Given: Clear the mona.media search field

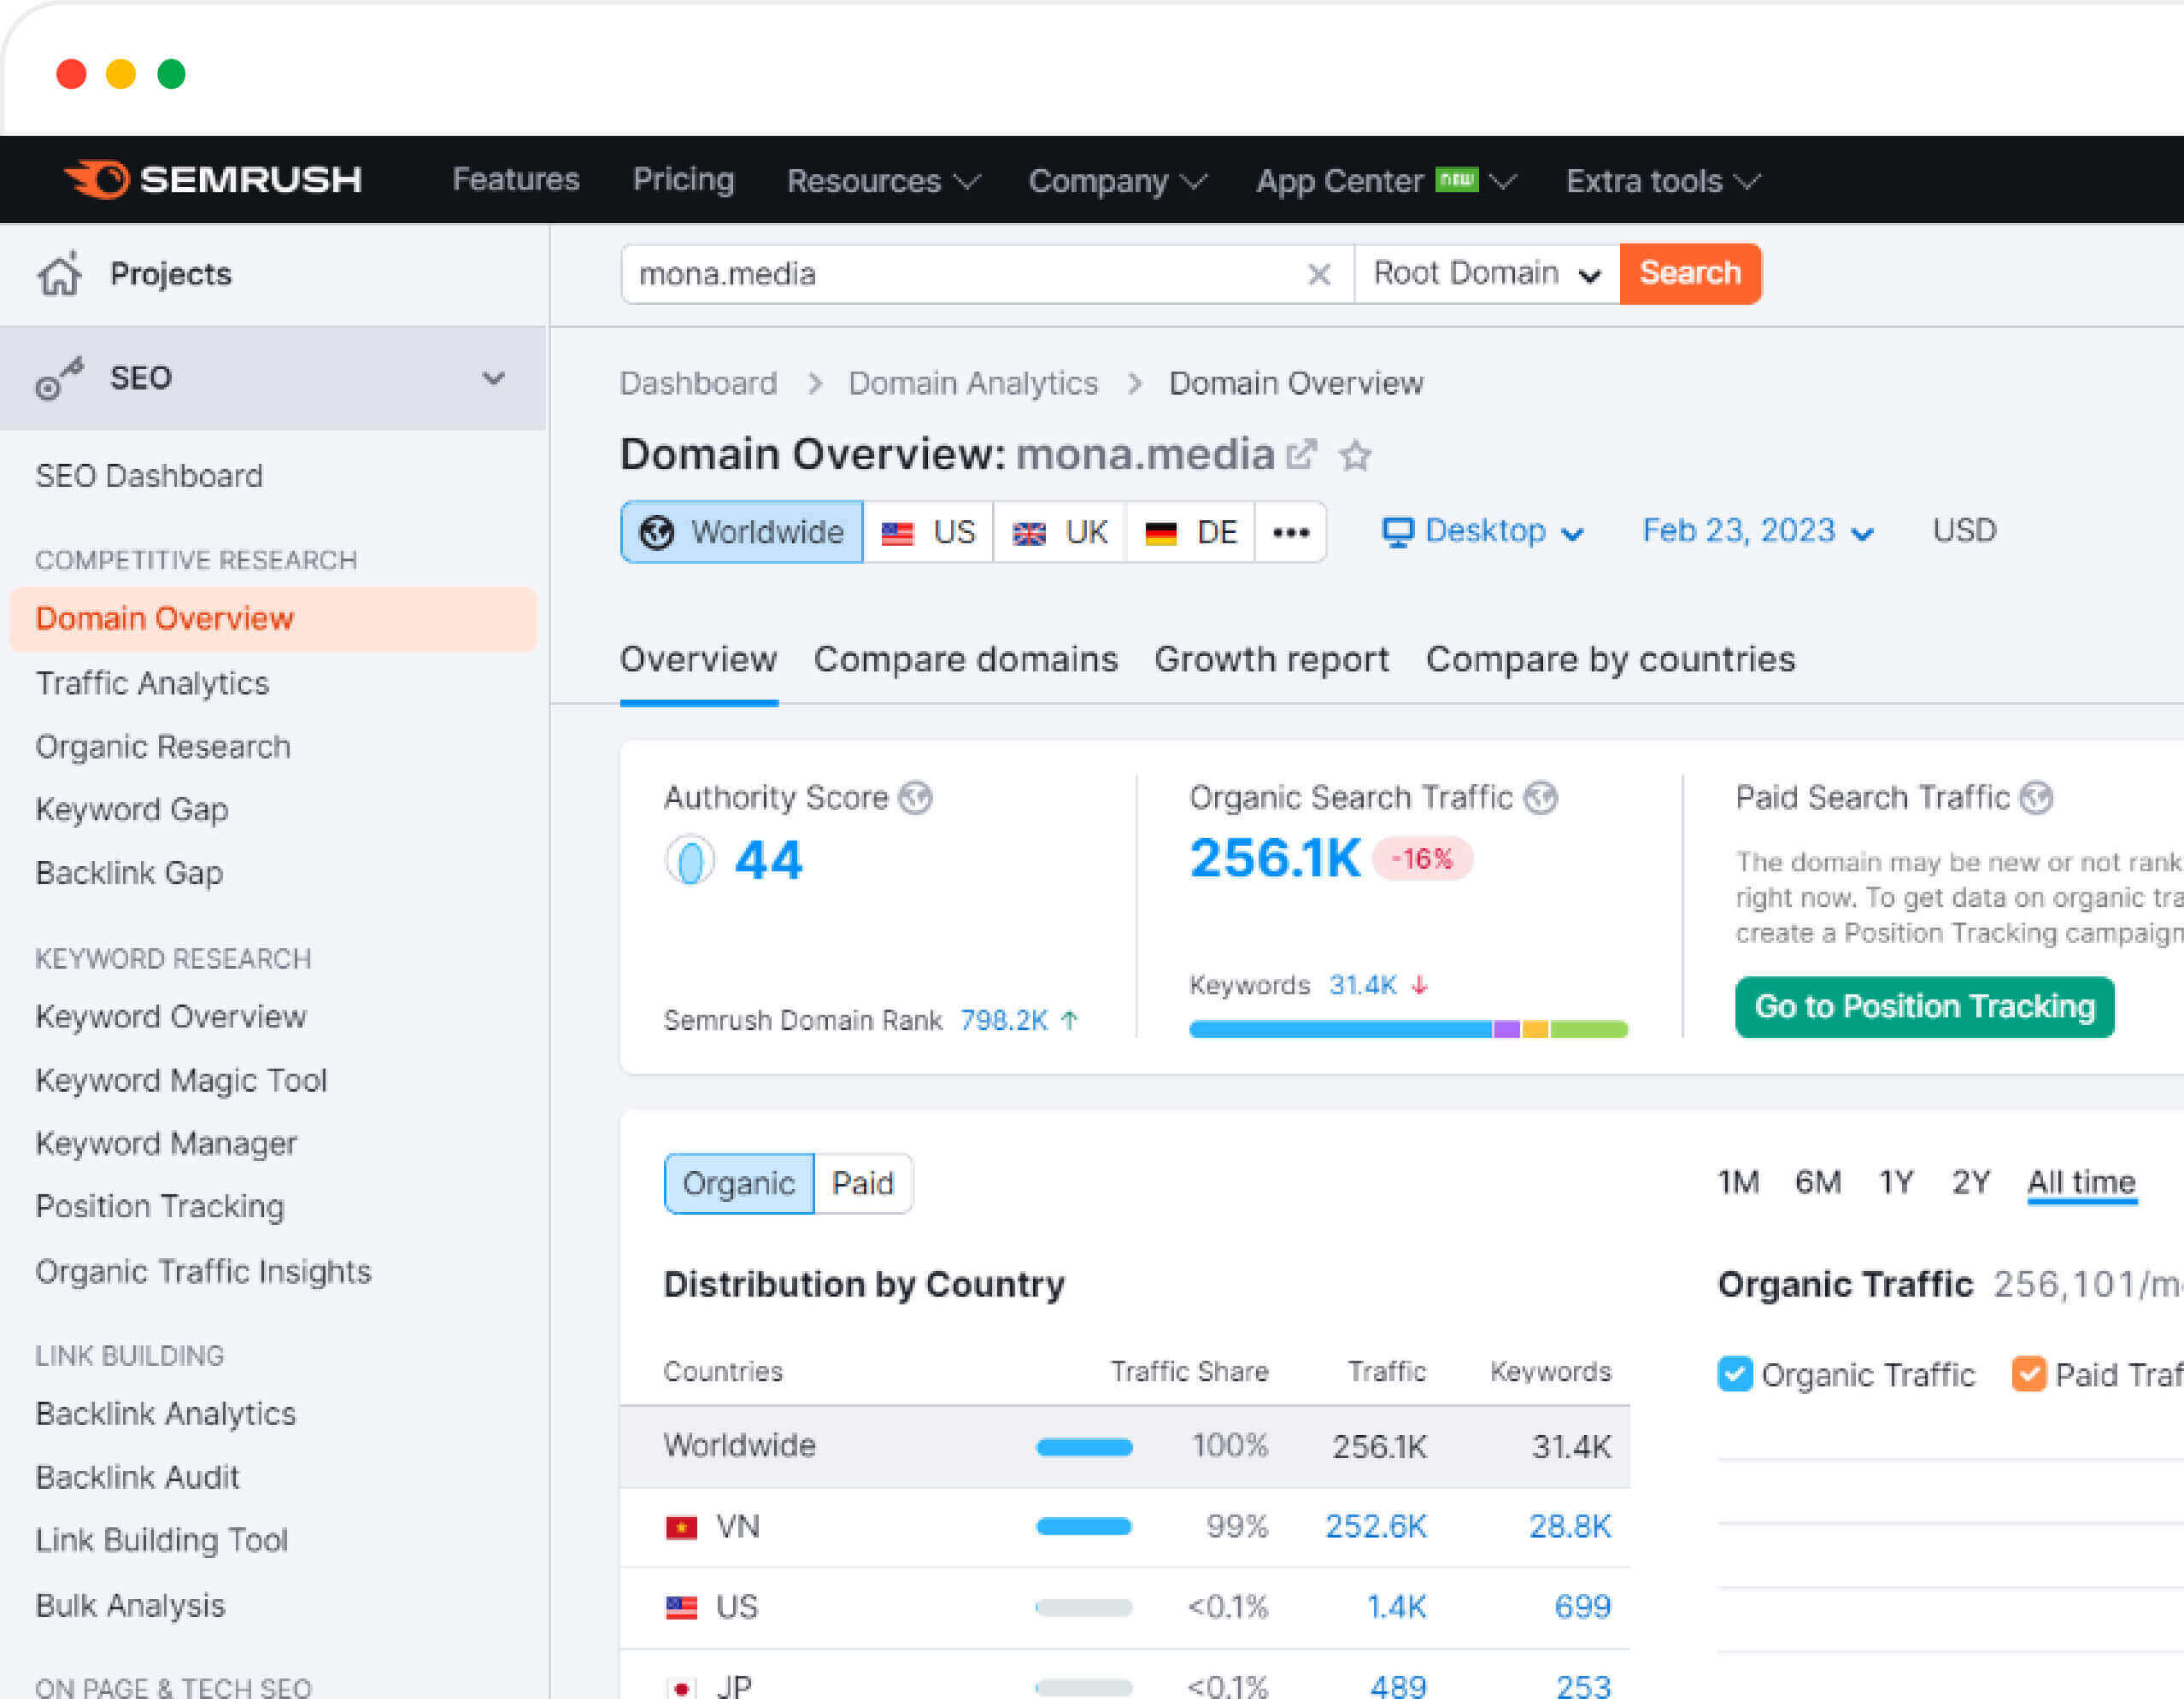Looking at the screenshot, I should (x=1319, y=274).
